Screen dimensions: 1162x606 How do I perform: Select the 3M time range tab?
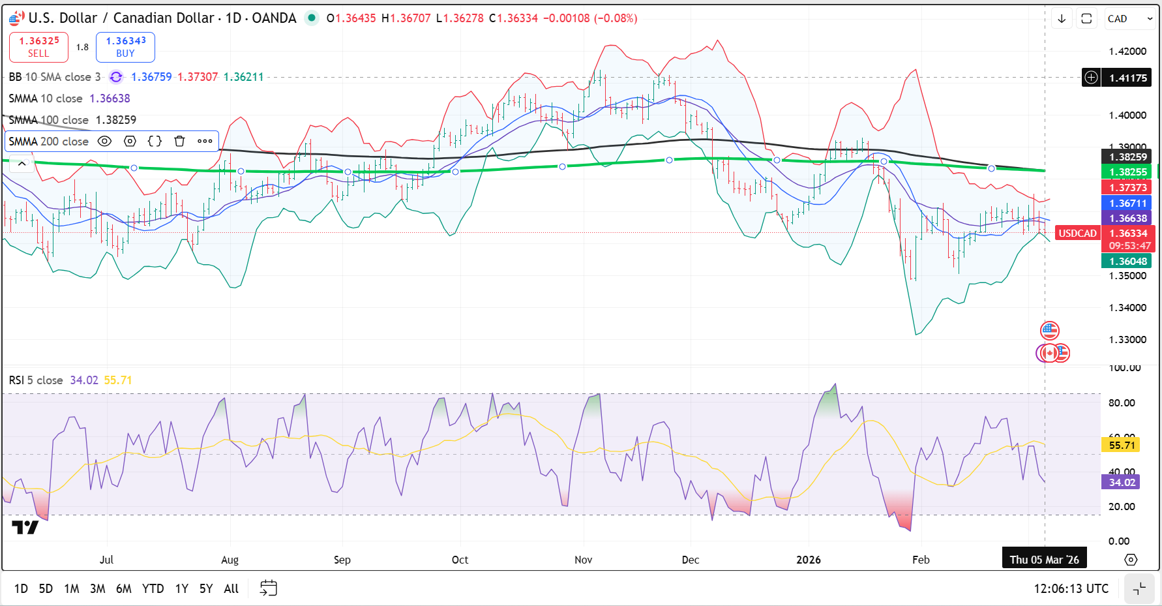[x=97, y=588]
